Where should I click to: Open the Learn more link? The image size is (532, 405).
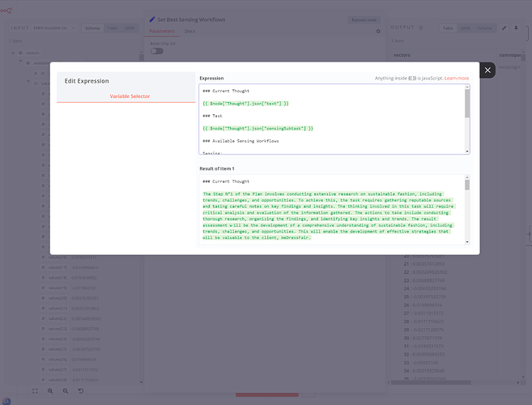coord(456,79)
